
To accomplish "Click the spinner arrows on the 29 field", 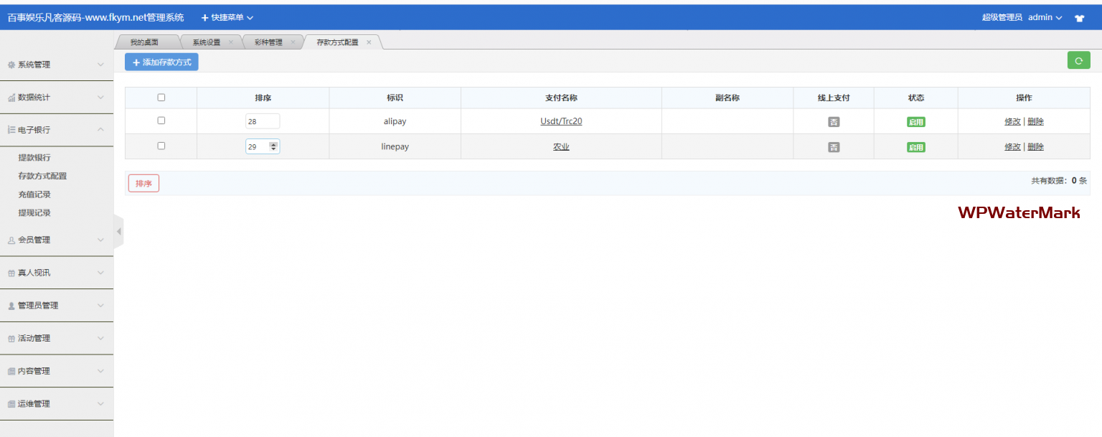I will [x=273, y=146].
